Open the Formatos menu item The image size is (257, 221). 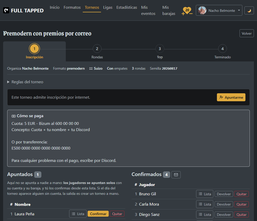(x=72, y=7)
